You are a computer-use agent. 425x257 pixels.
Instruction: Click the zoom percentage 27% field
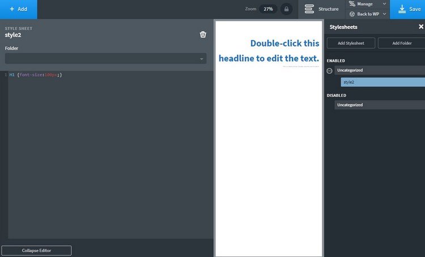click(x=268, y=9)
